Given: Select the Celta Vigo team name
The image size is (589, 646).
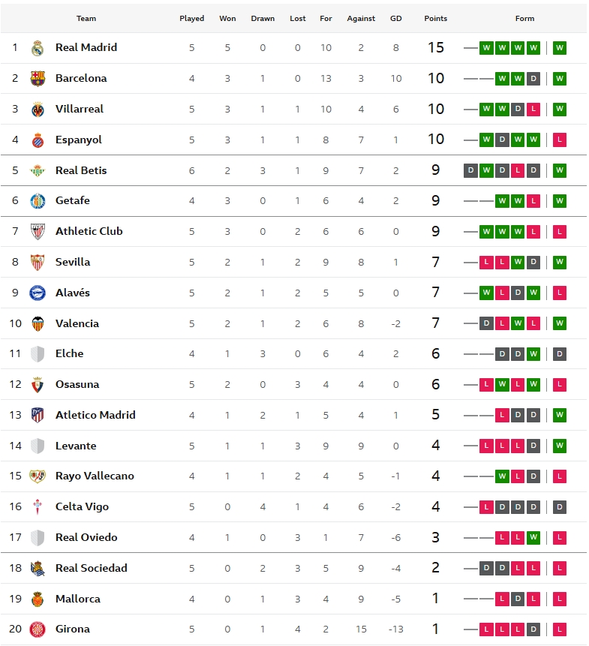Looking at the screenshot, I should tap(82, 506).
